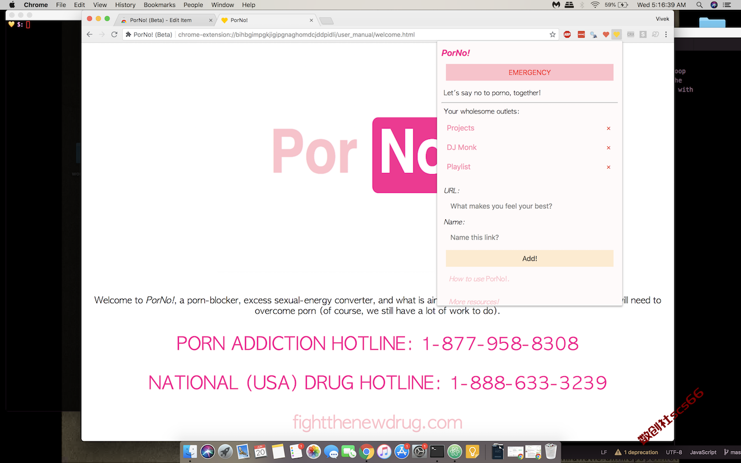Visit fightthenewdrug.com link

coord(377,422)
